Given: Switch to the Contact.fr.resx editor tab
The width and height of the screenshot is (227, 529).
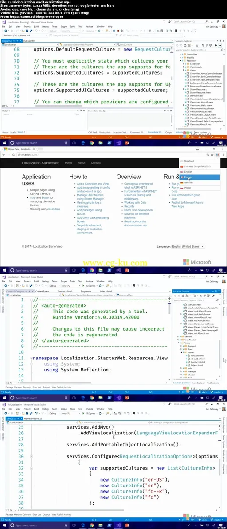Looking at the screenshot, I should [x=42, y=291].
